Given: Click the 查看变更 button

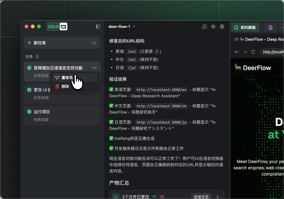Looking at the screenshot, I should (x=201, y=197).
